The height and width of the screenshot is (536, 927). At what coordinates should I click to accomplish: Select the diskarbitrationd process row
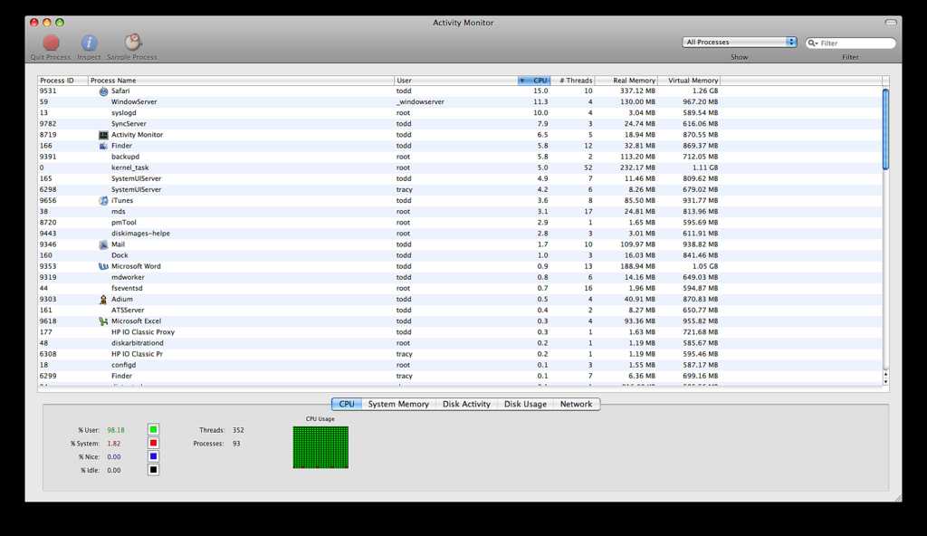click(x=460, y=342)
